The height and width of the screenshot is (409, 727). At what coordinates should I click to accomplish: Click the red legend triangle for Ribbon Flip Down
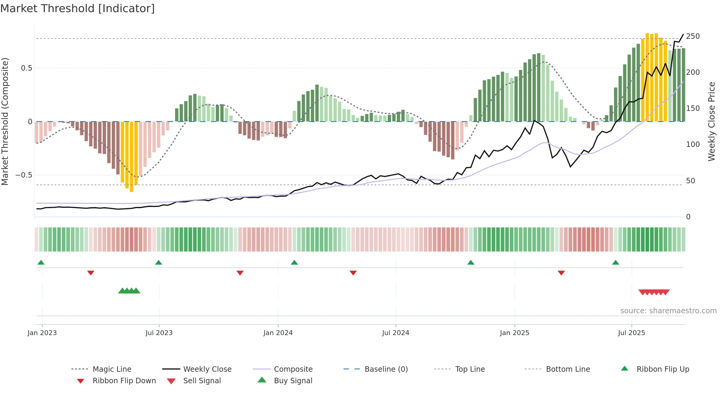coord(81,381)
